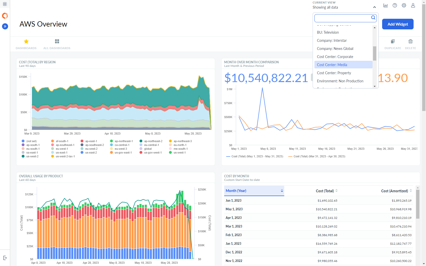Click the search magnifier in the filter dropdown
The height and width of the screenshot is (266, 426).
click(x=373, y=17)
